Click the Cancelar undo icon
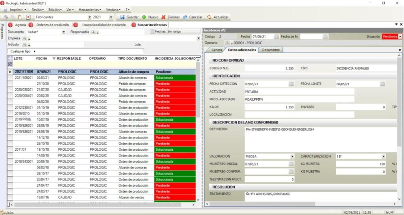Image resolution: width=404 pixels, height=215 pixels. pos(185,17)
